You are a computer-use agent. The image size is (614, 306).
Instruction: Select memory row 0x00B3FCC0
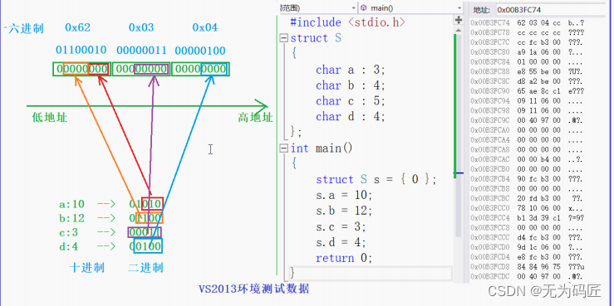(x=528, y=208)
